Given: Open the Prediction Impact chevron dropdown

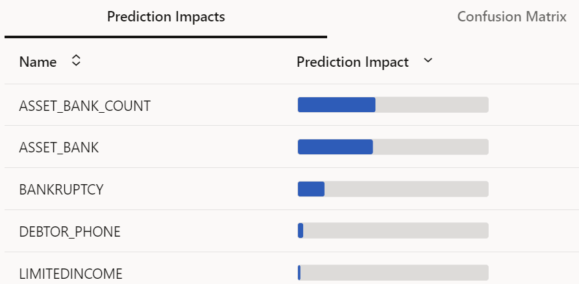Looking at the screenshot, I should 427,61.
